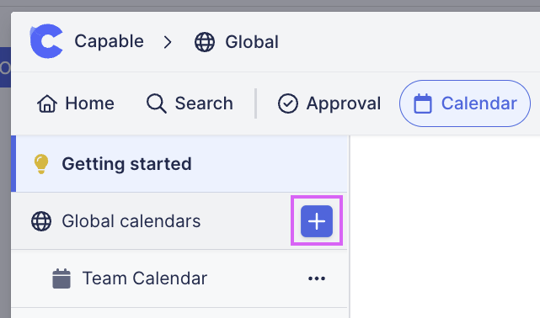Click the Getting started lightbulb icon
The width and height of the screenshot is (540, 318).
coord(41,164)
